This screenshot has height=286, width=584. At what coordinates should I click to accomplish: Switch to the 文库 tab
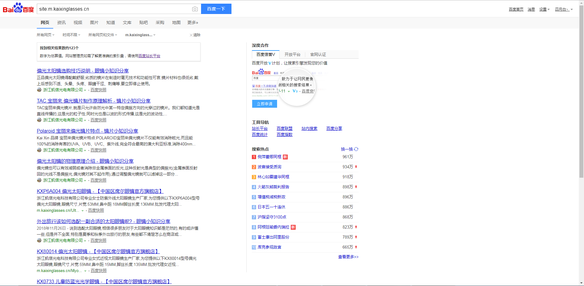[127, 23]
